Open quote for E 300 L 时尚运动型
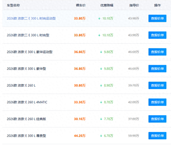Screen dimensions: 171x146 coord(157,18)
